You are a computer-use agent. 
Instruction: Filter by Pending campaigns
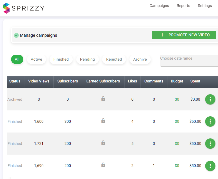coord(87,59)
